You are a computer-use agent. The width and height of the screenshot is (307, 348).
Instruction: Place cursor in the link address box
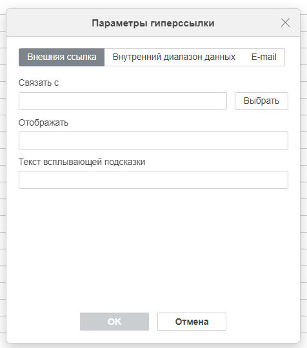pyautogui.click(x=123, y=101)
